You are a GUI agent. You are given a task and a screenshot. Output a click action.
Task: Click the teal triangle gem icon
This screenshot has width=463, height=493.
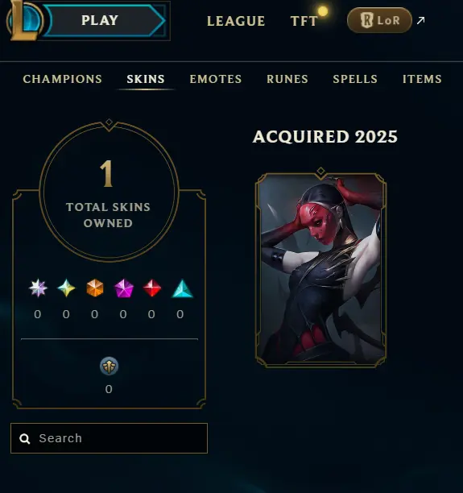182,288
